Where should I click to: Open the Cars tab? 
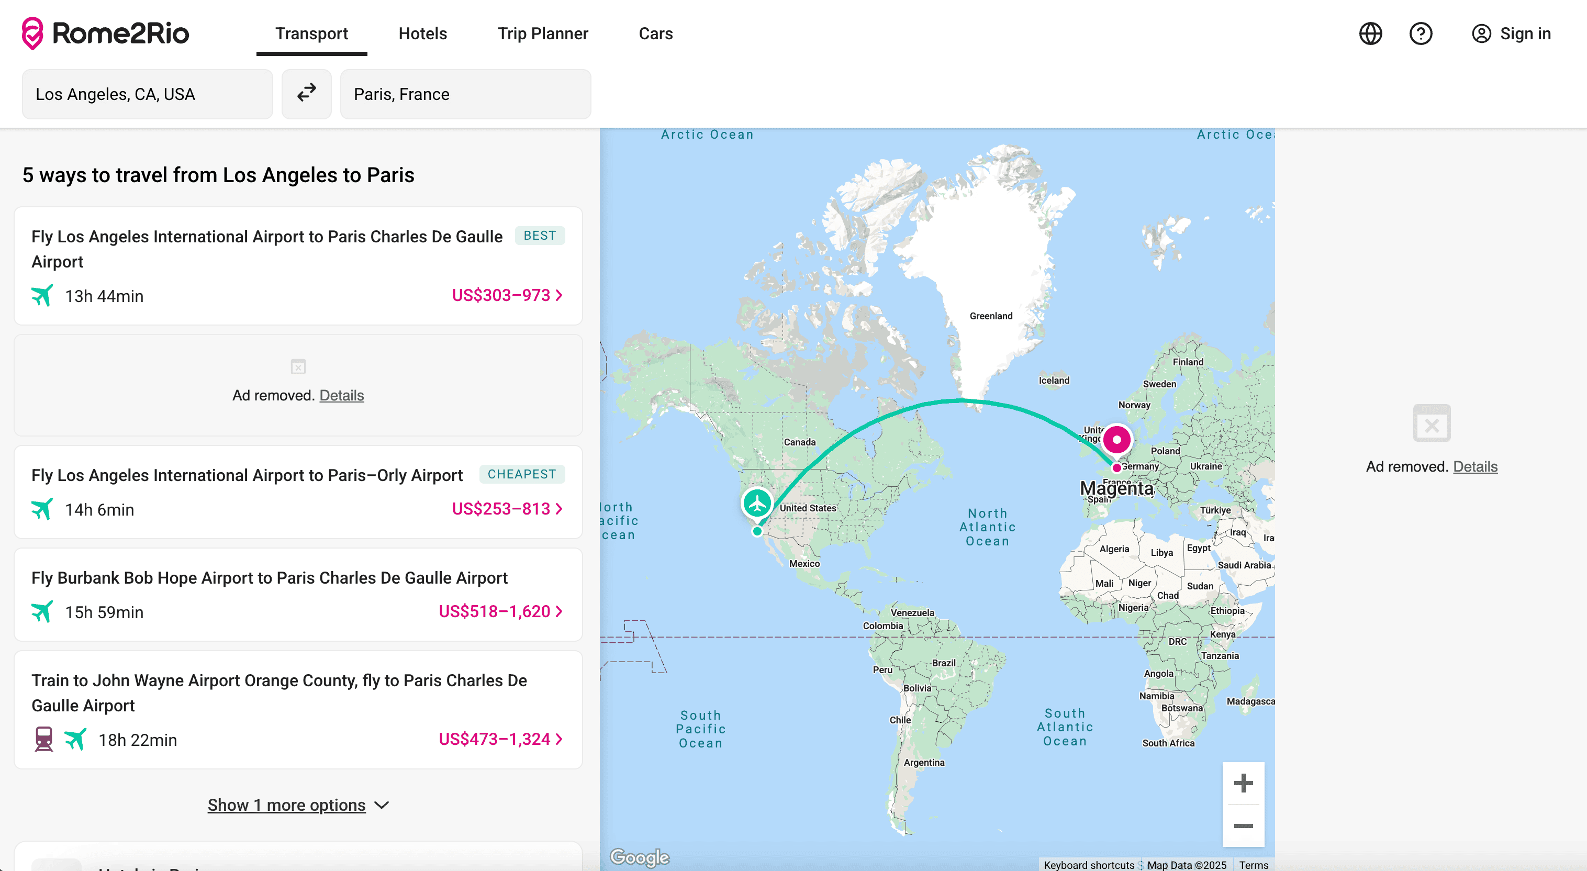pyautogui.click(x=655, y=33)
